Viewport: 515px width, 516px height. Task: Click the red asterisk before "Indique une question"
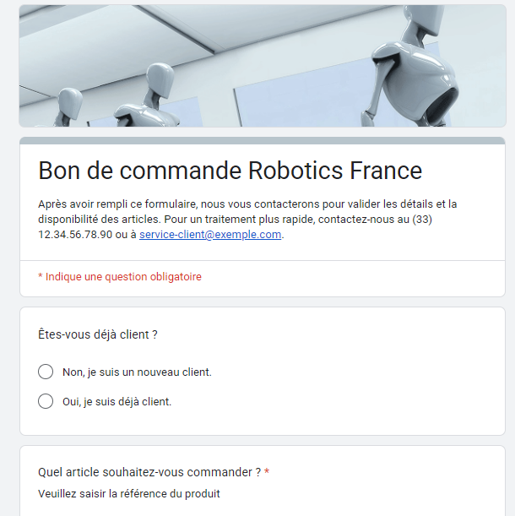pos(41,276)
